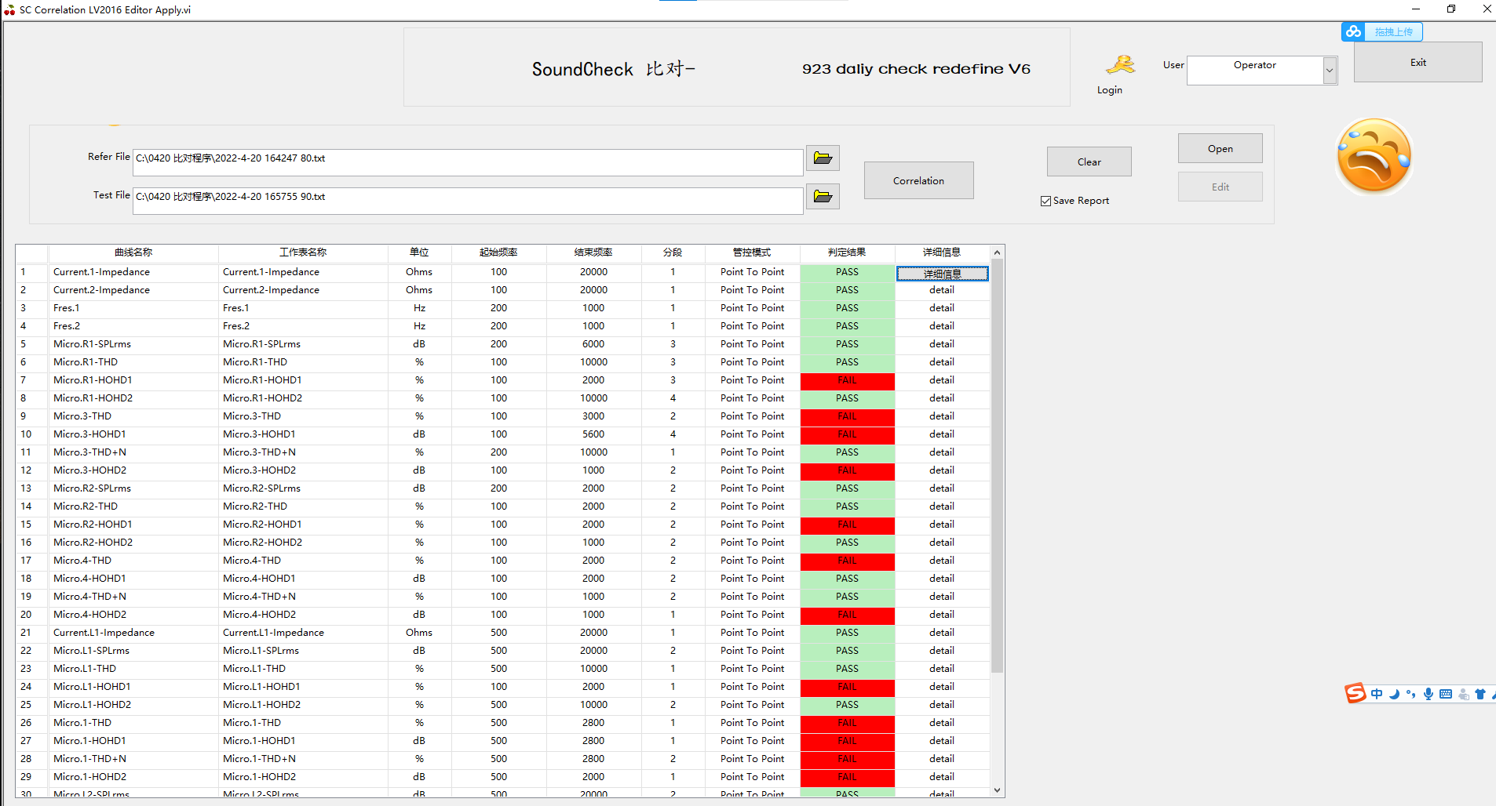Viewport: 1496px width, 806px height.
Task: Click the 923 daily check redefine V6 title
Action: (x=916, y=69)
